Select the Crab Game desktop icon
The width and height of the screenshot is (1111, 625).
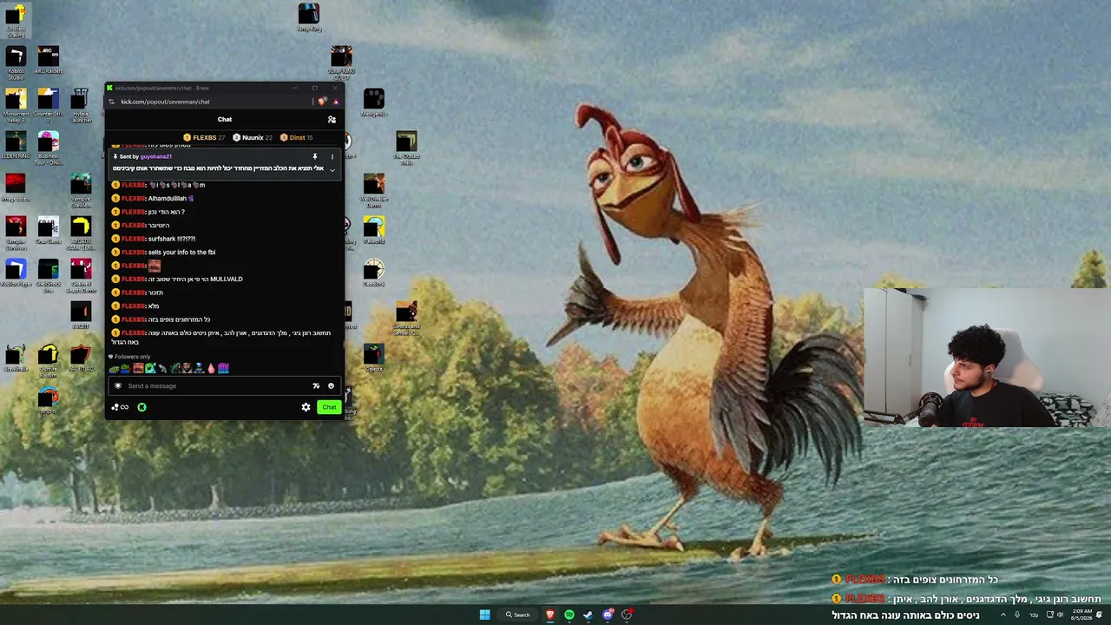[49, 230]
